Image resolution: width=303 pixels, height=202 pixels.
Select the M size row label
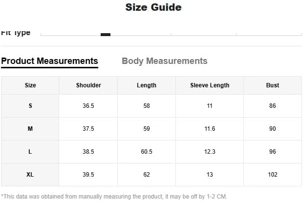[x=30, y=129]
